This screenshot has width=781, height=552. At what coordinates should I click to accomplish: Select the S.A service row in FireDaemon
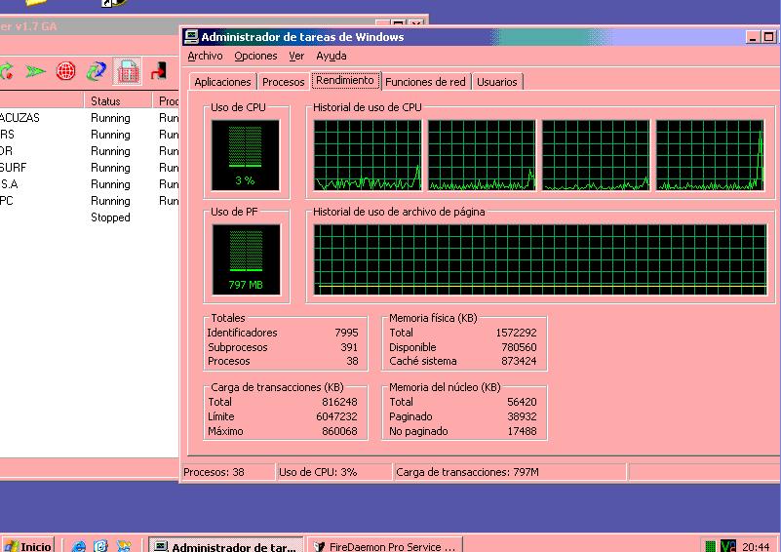click(x=90, y=183)
